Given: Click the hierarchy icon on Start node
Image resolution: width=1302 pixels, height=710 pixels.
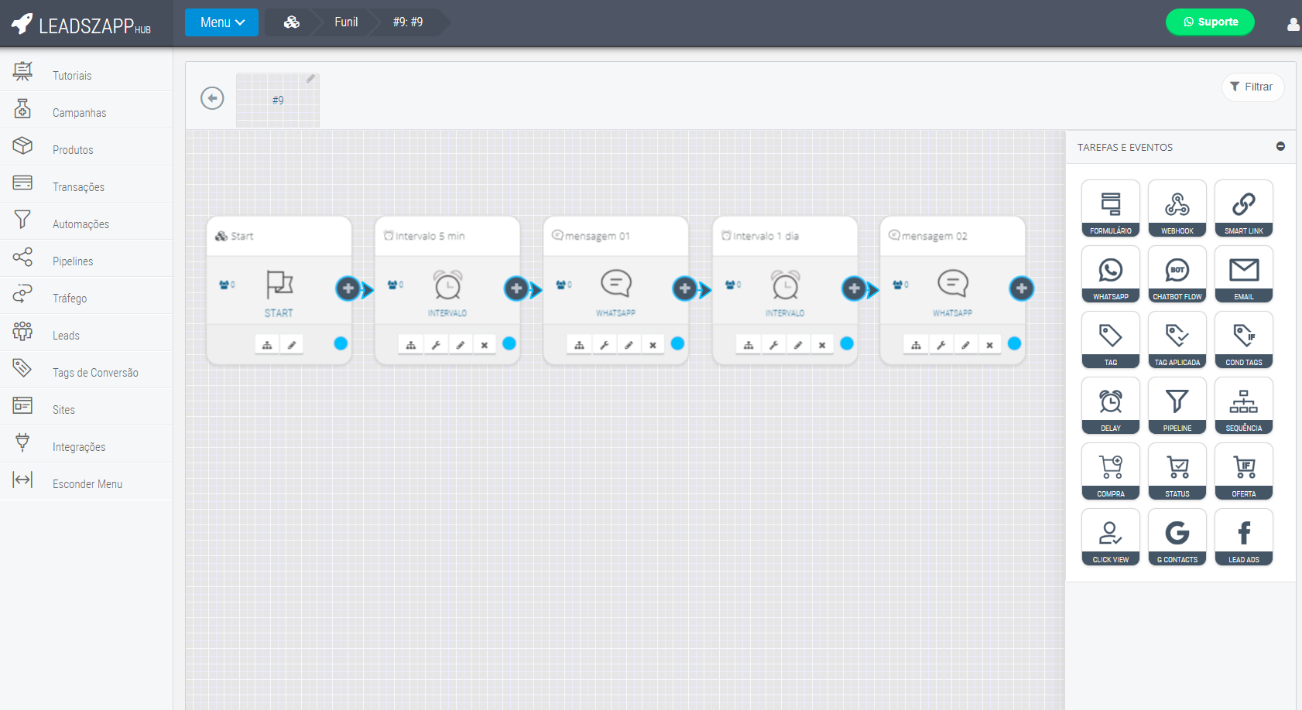Looking at the screenshot, I should [x=267, y=345].
